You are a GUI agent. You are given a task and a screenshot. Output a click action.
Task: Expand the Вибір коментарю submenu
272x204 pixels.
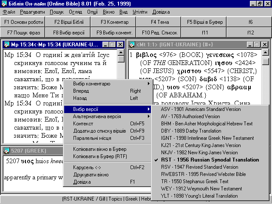pos(91,84)
